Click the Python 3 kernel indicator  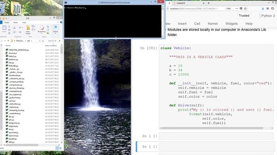click(268, 15)
